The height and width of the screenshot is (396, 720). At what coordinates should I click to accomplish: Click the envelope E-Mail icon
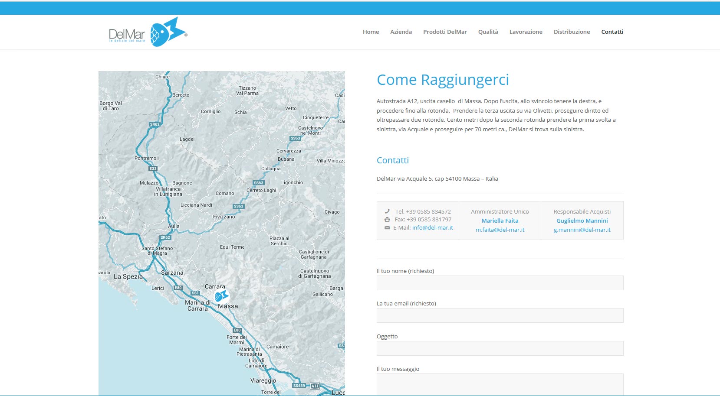pyautogui.click(x=387, y=227)
